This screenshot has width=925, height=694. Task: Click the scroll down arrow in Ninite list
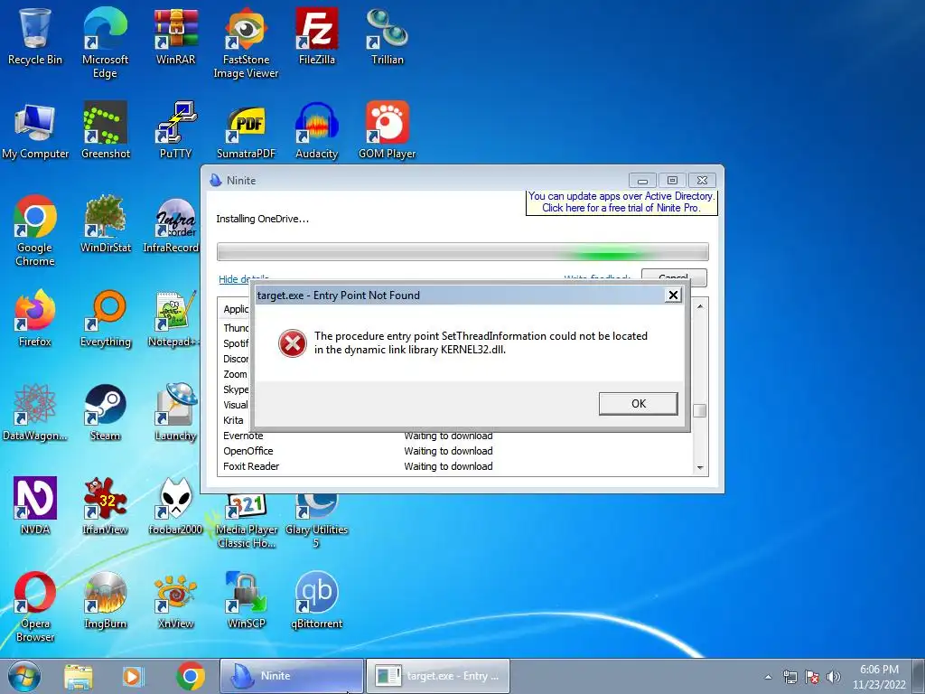point(700,468)
